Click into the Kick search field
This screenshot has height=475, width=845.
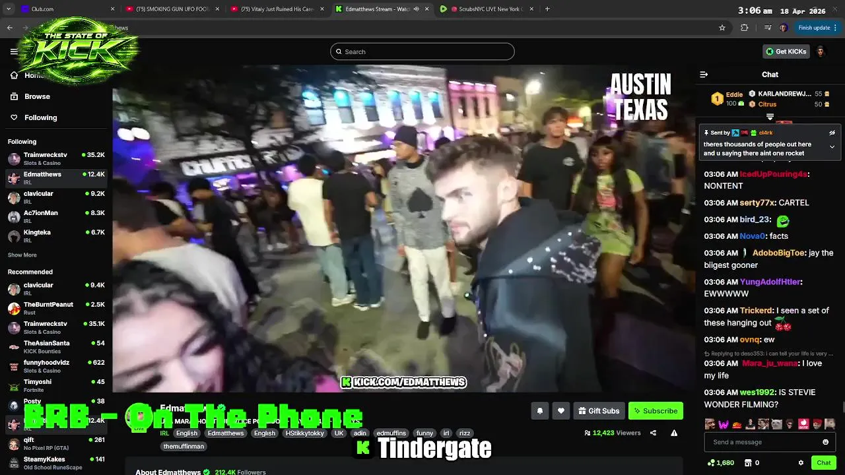[x=422, y=51]
